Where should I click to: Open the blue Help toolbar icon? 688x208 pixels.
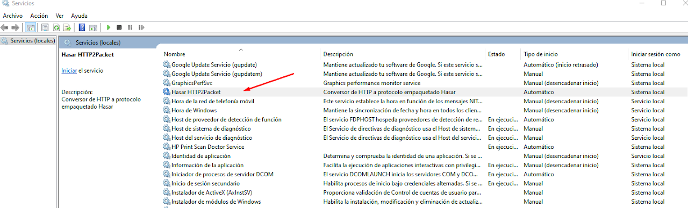click(82, 27)
